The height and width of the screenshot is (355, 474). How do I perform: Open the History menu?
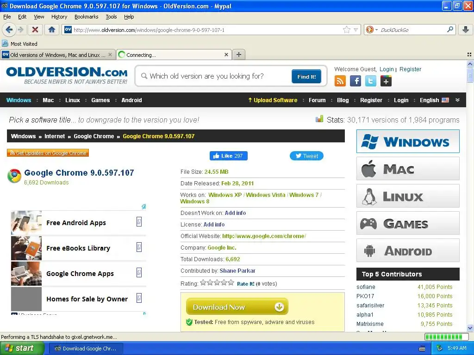(59, 17)
